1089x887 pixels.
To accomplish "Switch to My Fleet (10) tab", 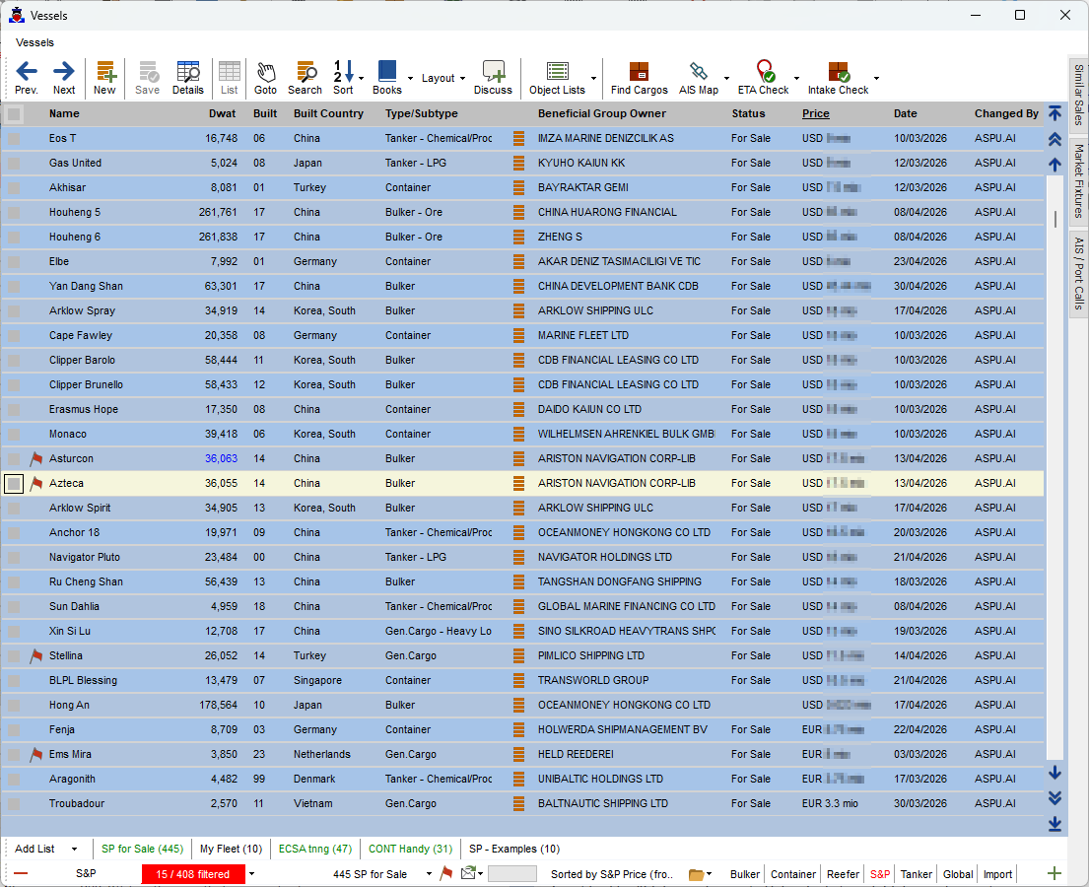I will 232,849.
